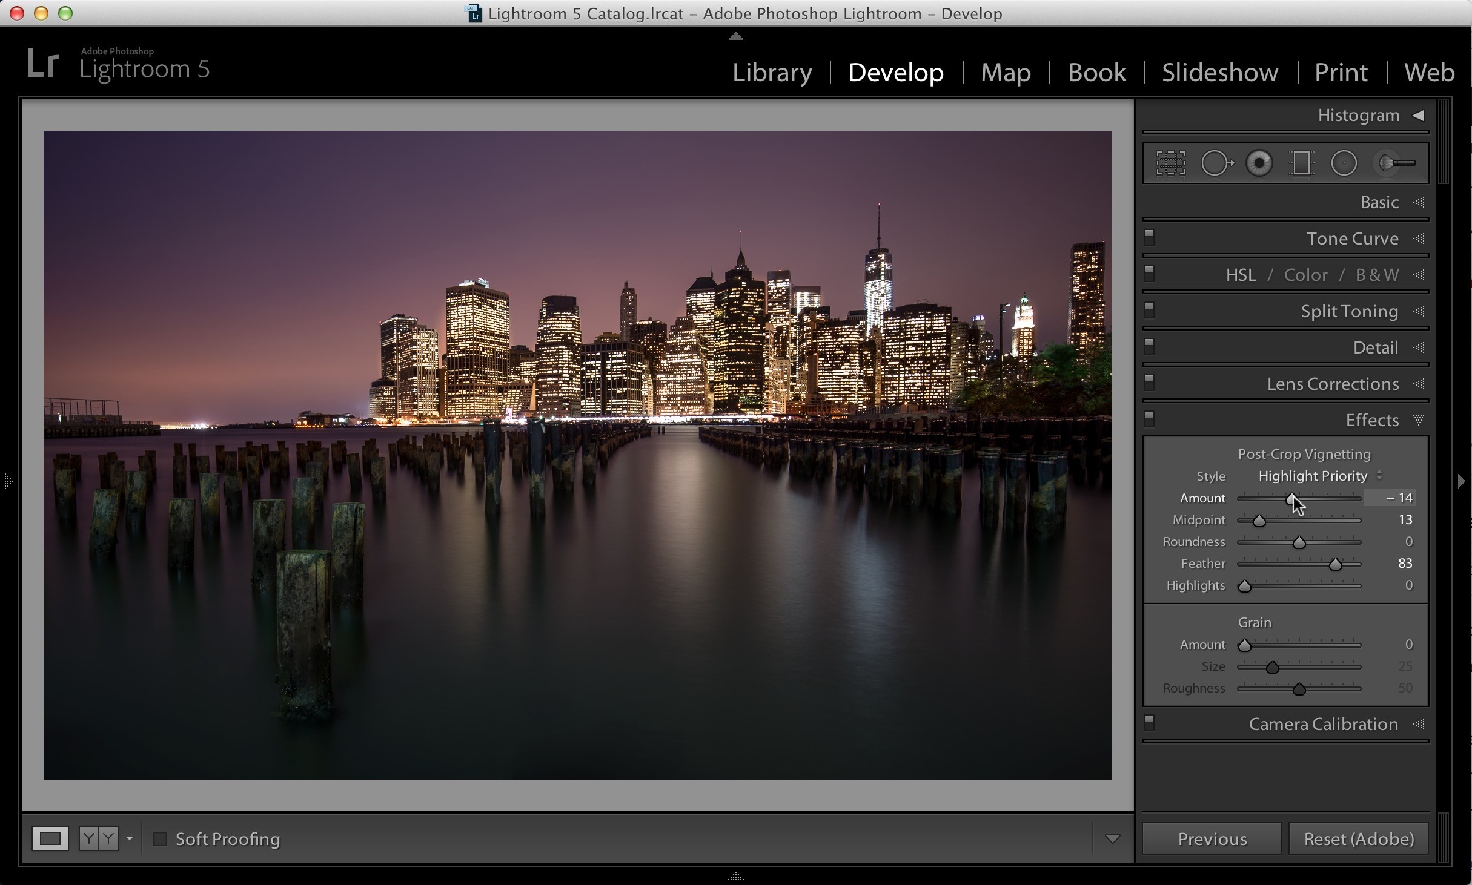Screen dimensions: 1472x885
Task: Toggle the Effects panel on/off switch
Action: [1149, 418]
